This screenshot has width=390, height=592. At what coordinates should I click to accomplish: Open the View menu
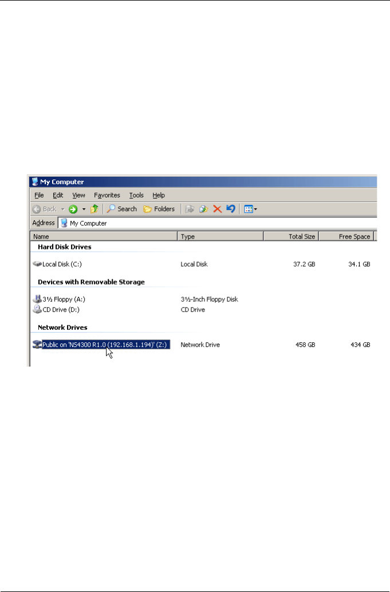tap(79, 195)
